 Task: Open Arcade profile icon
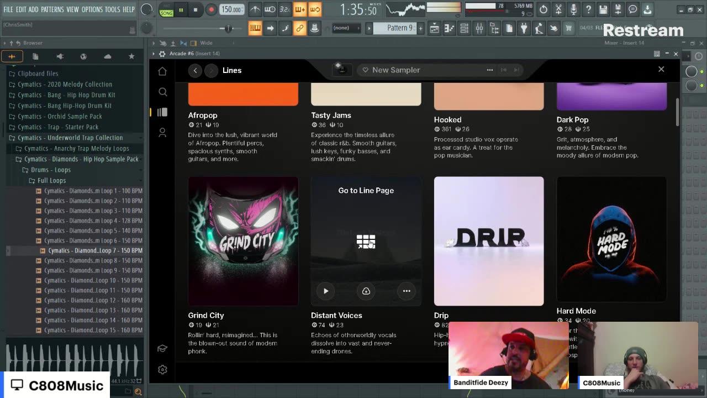[162, 133]
